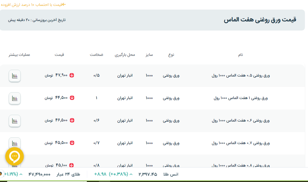Expand the chevron next to انس طلا change
The width and height of the screenshot is (308, 182).
click(x=131, y=174)
